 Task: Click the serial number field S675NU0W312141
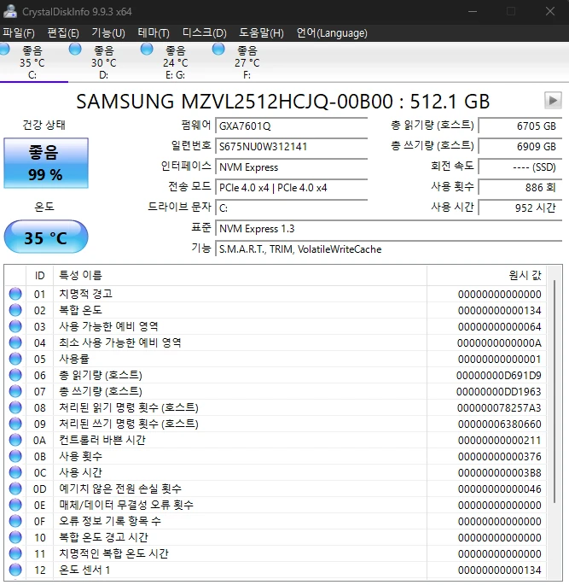point(292,146)
